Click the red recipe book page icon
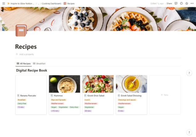The height and width of the screenshot is (137, 196). 21,30
